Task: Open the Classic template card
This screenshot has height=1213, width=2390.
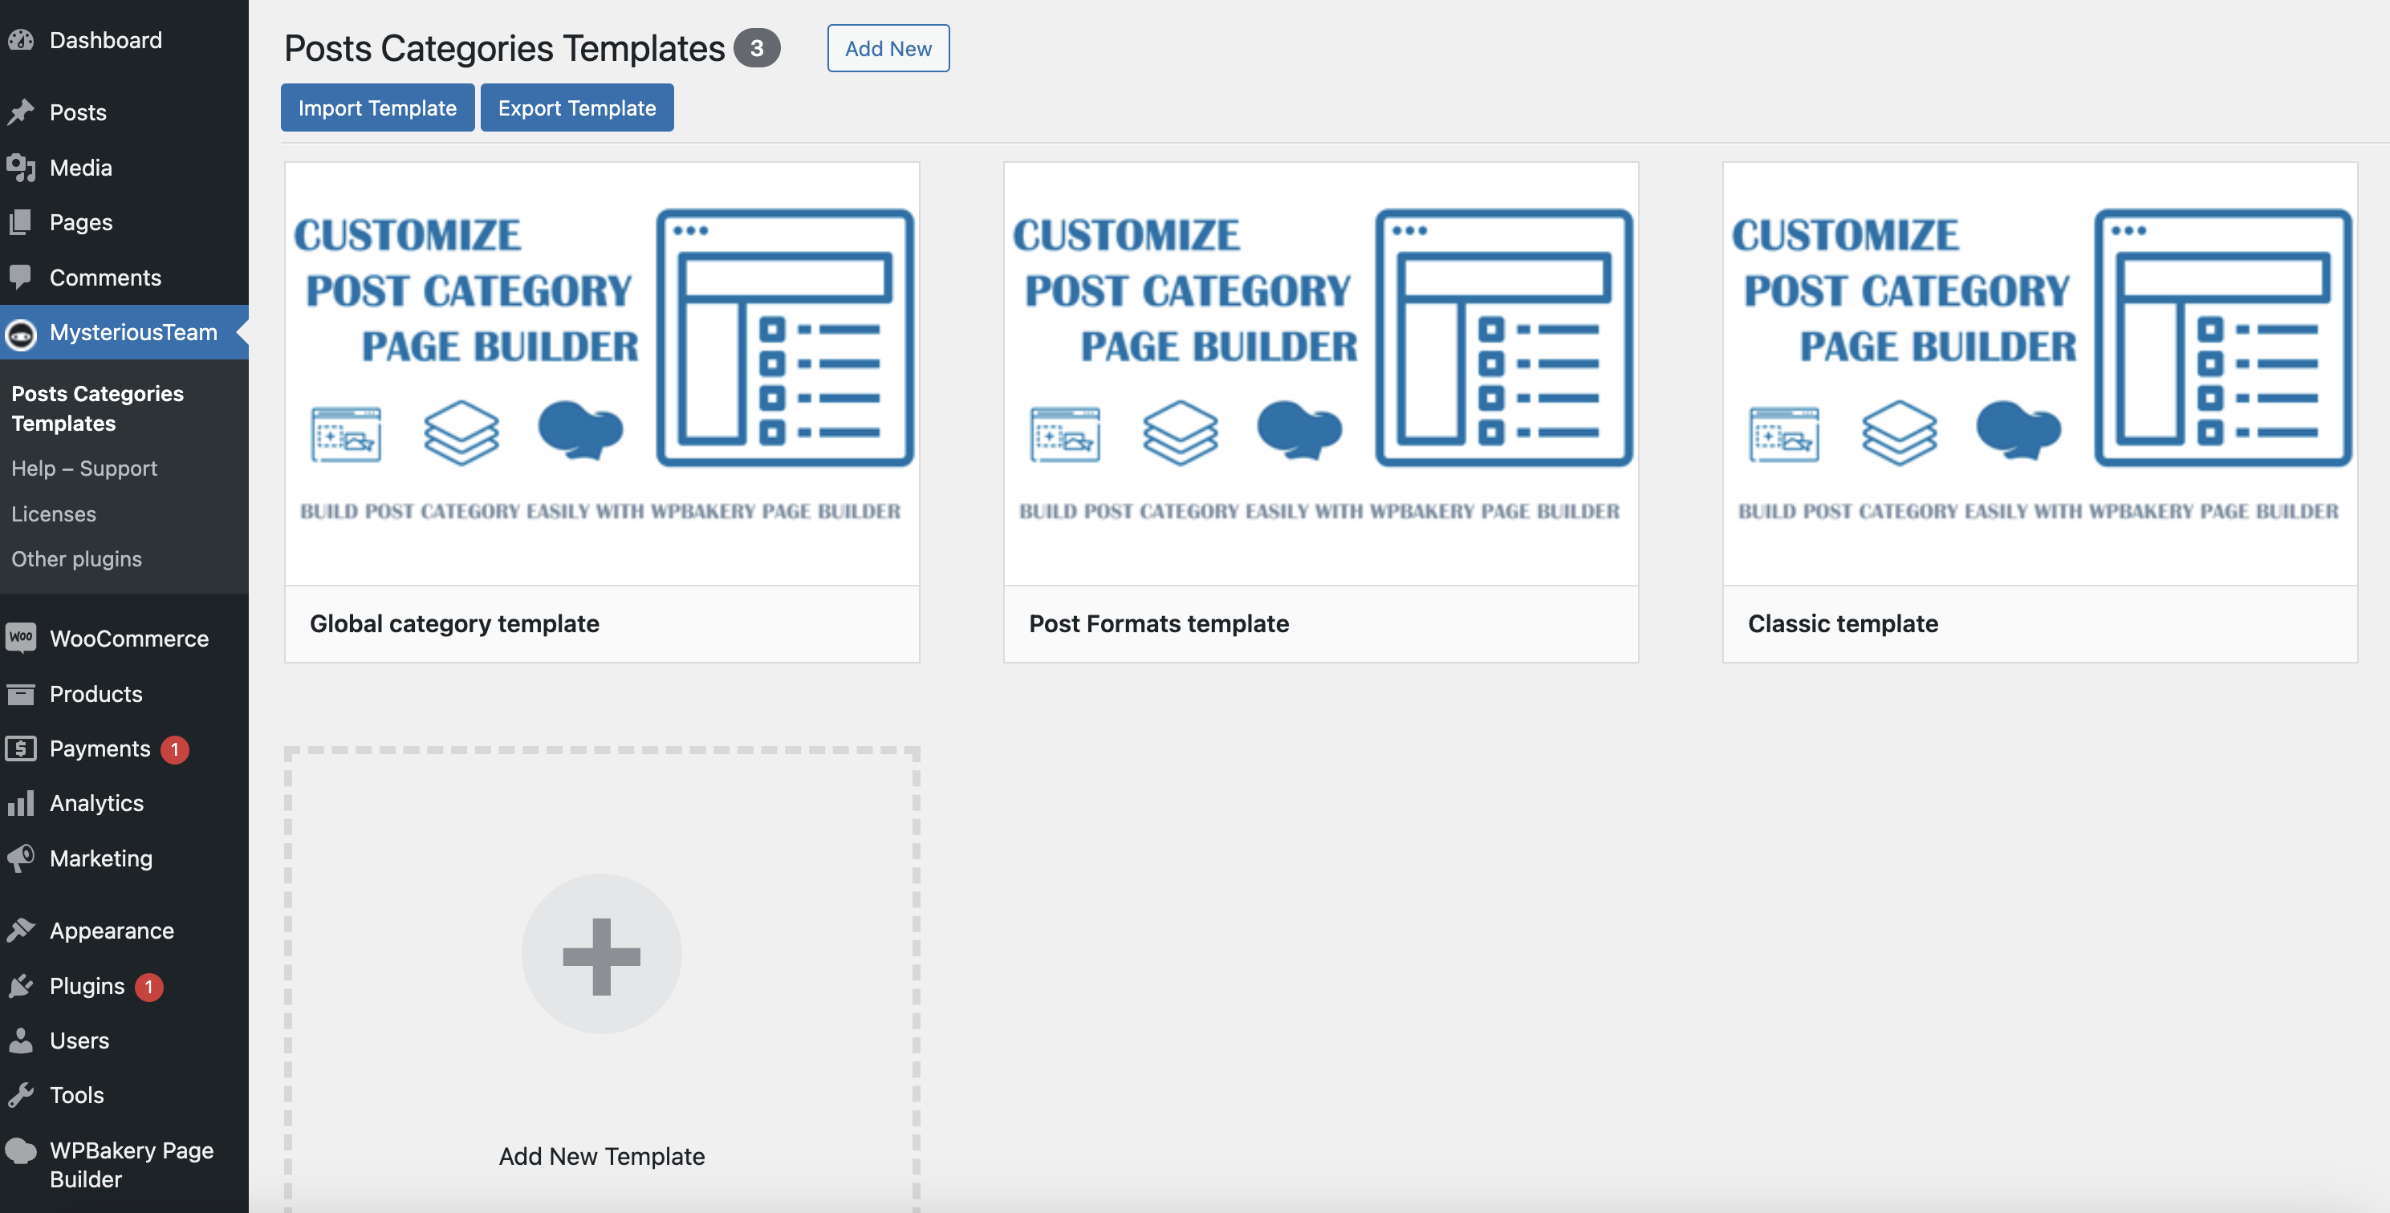Action: (2039, 412)
